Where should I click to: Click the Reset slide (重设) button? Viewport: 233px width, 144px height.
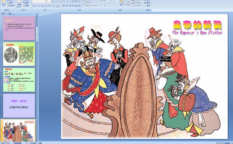point(26,3)
